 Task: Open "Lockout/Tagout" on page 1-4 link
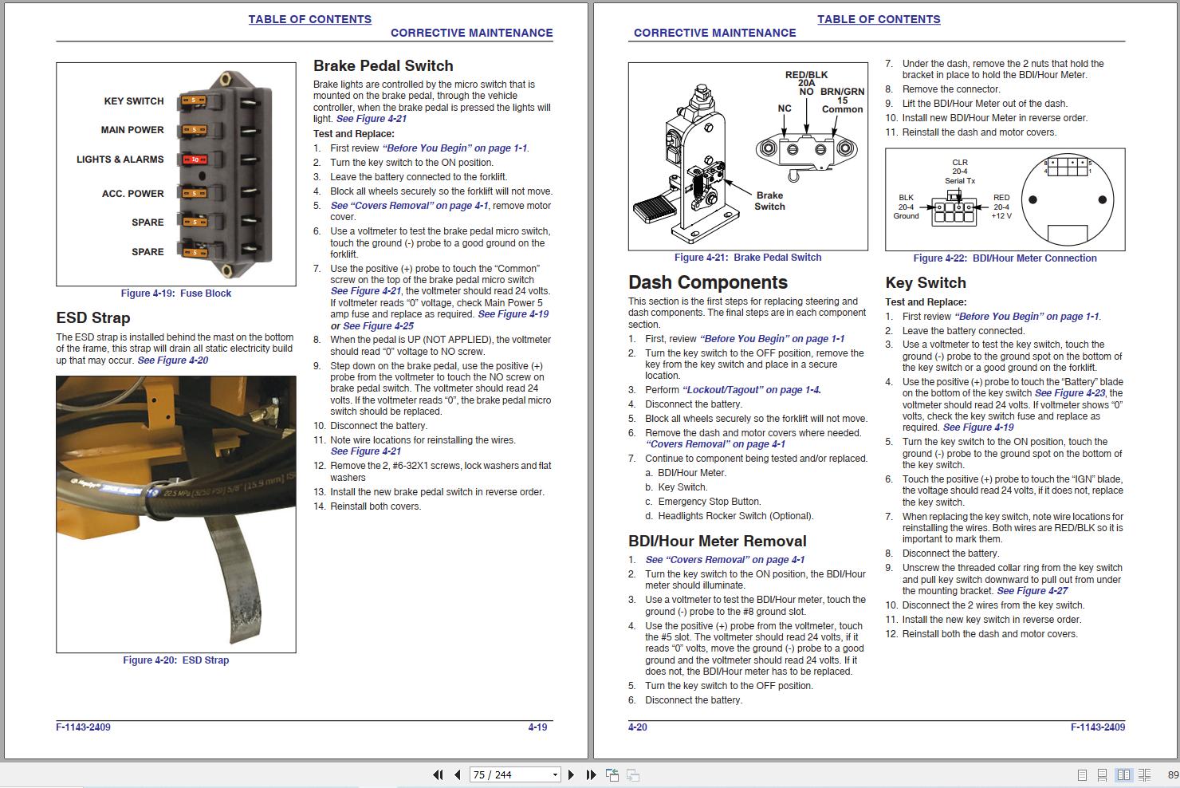[751, 390]
